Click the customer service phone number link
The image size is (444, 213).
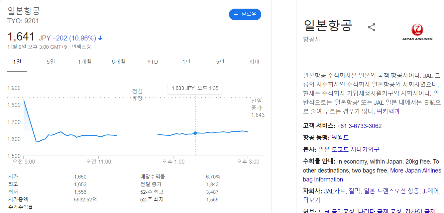pyautogui.click(x=359, y=126)
